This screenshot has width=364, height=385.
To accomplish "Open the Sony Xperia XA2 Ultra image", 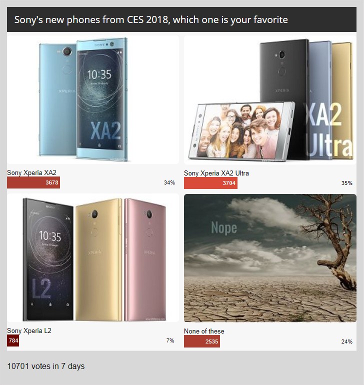I will (270, 99).
